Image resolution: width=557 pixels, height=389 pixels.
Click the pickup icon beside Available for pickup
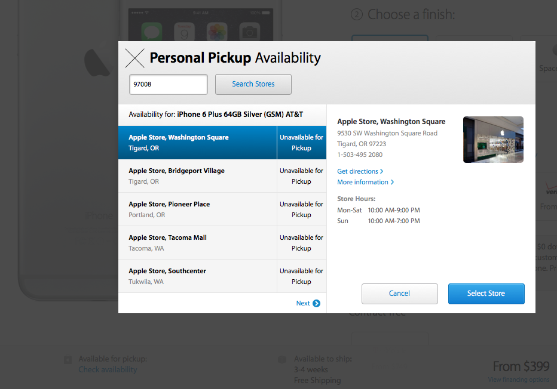point(68,360)
